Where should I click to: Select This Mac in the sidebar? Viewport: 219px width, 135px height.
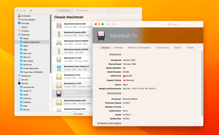point(24,23)
